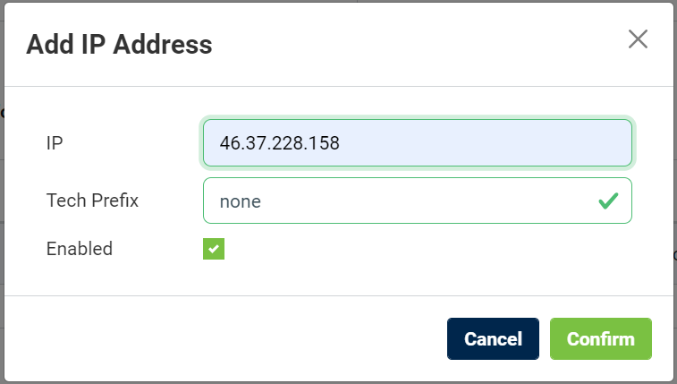Focus the IP input field

pos(418,143)
